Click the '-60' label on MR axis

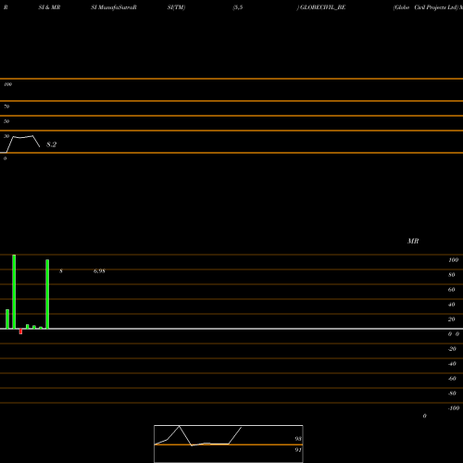pos(452,379)
